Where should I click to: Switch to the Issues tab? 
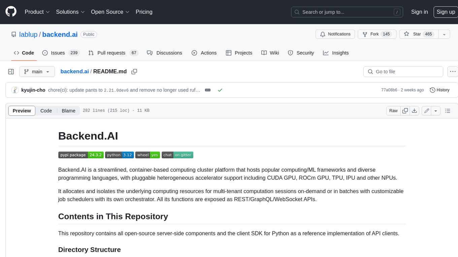(61, 53)
